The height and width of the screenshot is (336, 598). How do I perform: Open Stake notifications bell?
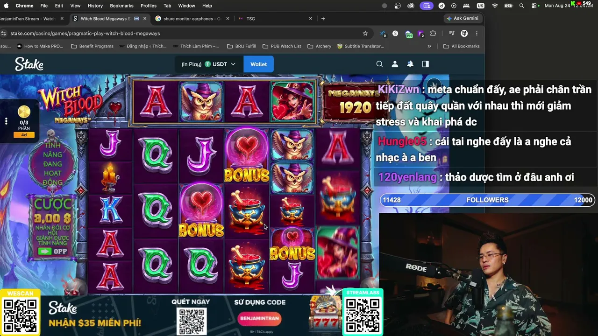[x=410, y=64]
